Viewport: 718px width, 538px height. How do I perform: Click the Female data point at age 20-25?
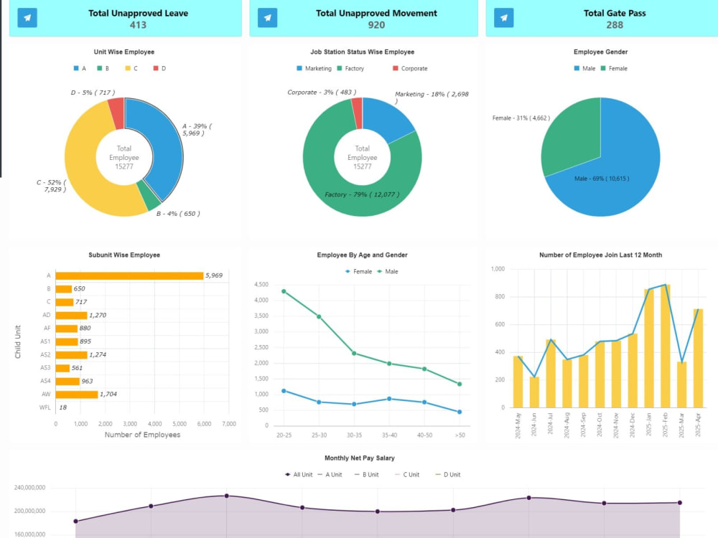284,391
